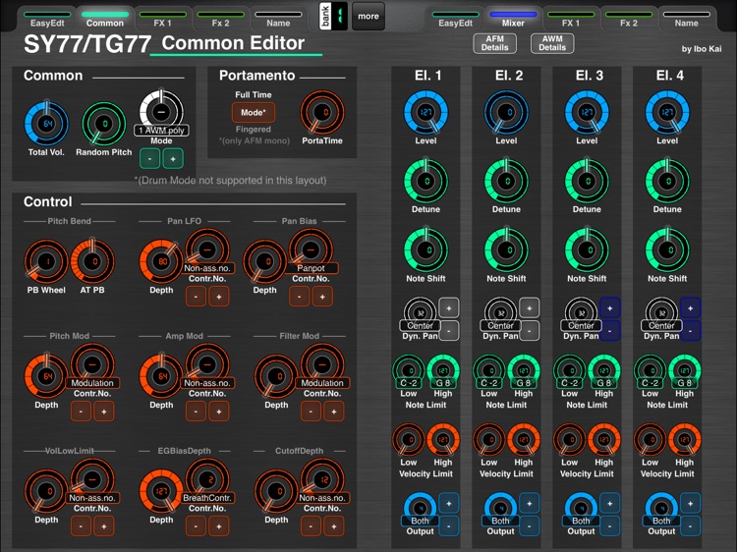This screenshot has width=737, height=552.
Task: Click the PortaTime knob
Action: click(x=322, y=112)
